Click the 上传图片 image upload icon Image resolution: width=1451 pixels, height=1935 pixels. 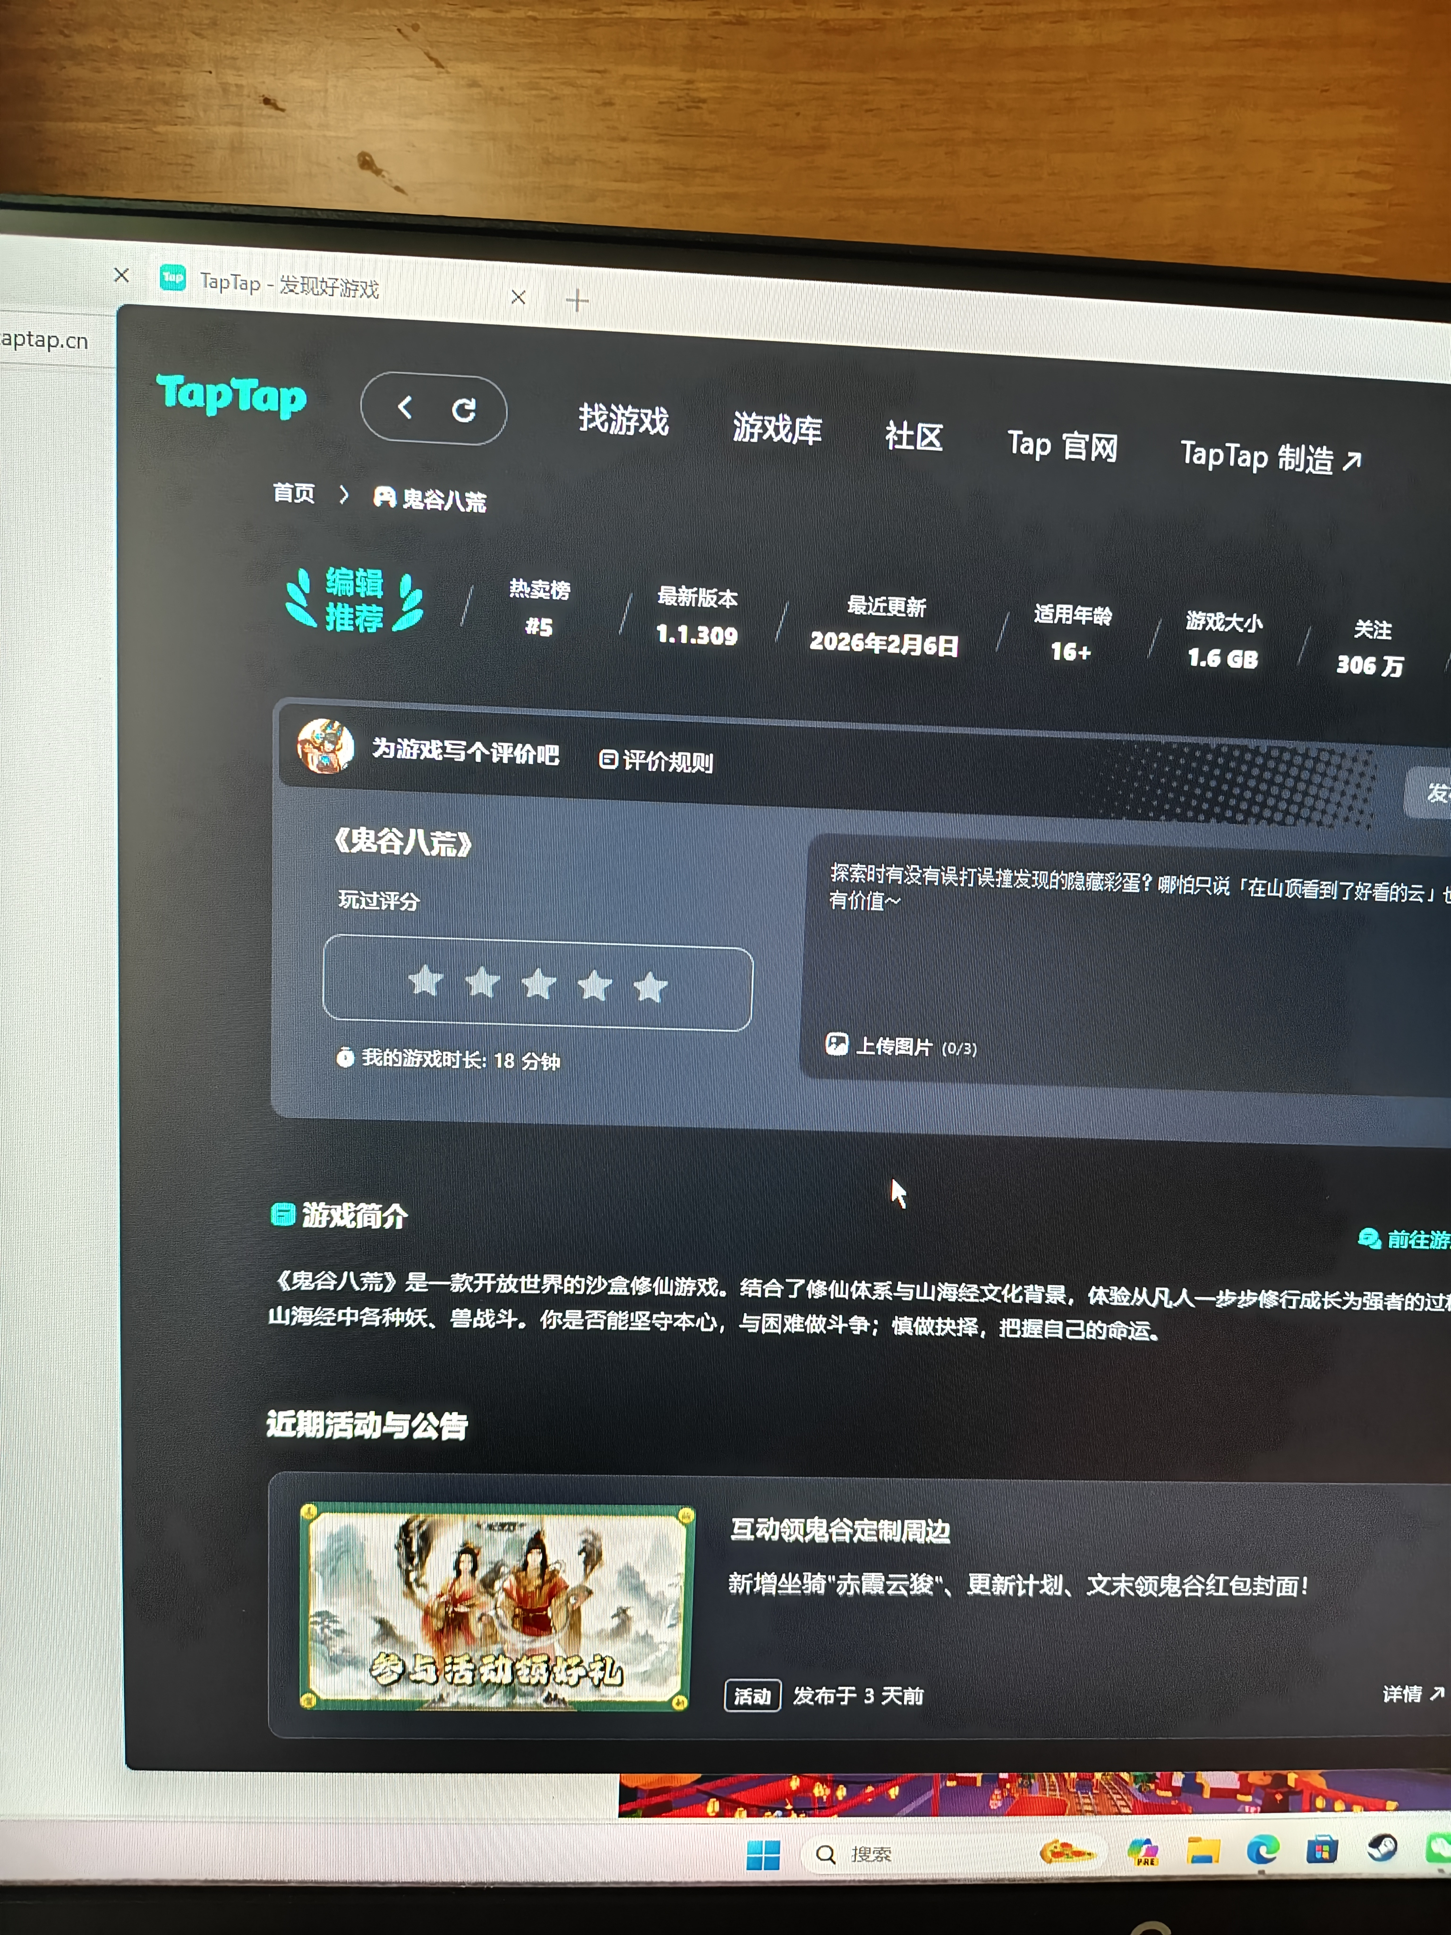pos(837,1044)
